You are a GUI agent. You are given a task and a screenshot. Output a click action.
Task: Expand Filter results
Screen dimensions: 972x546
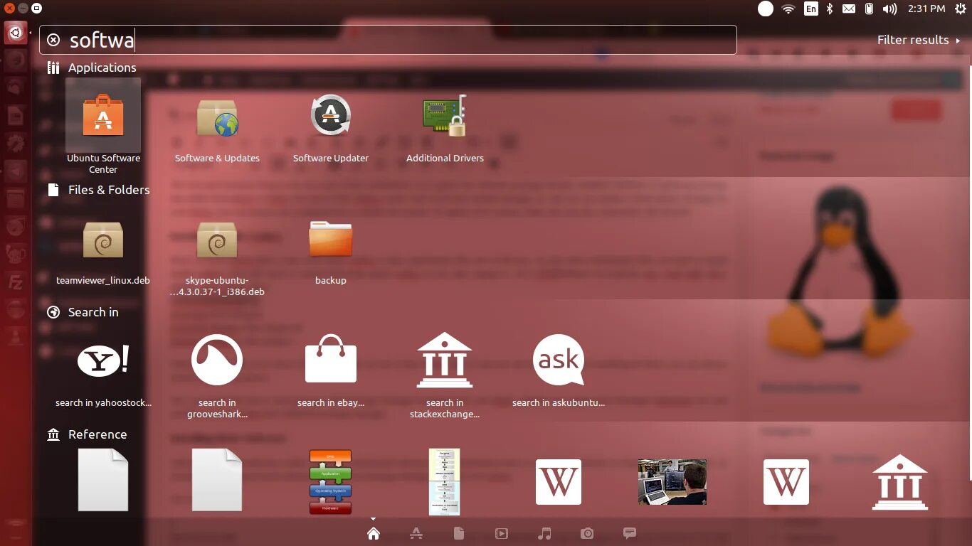tap(919, 40)
